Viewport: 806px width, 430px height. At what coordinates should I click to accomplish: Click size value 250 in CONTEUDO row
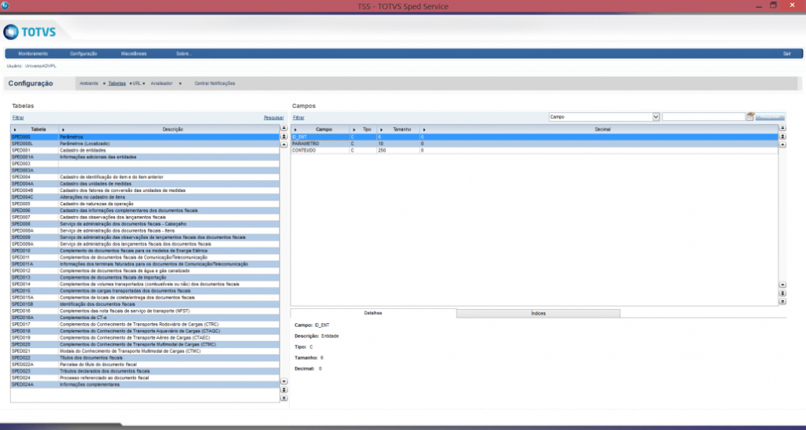click(382, 150)
